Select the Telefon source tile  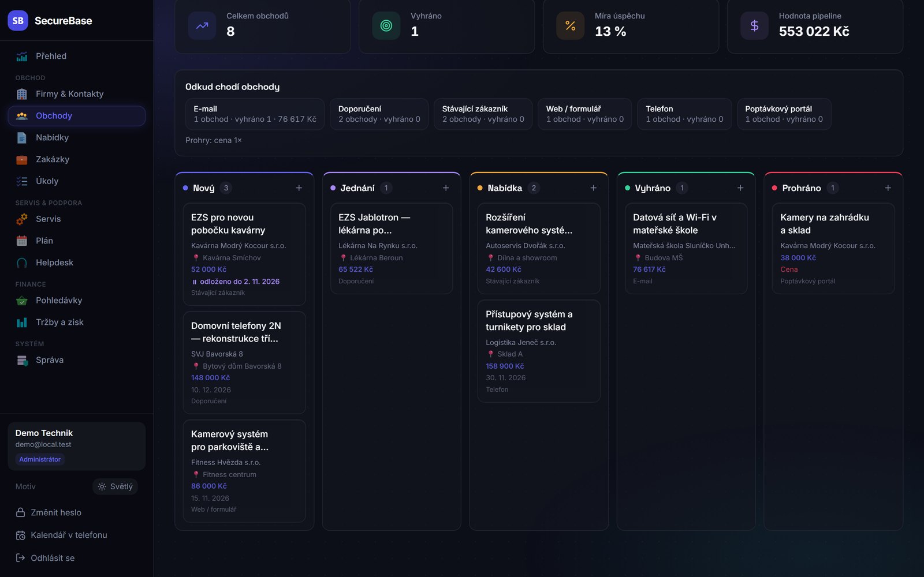point(684,114)
